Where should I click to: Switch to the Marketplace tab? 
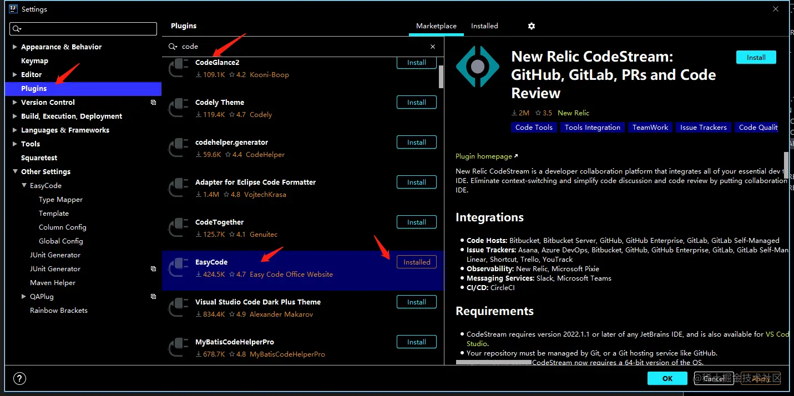[436, 26]
